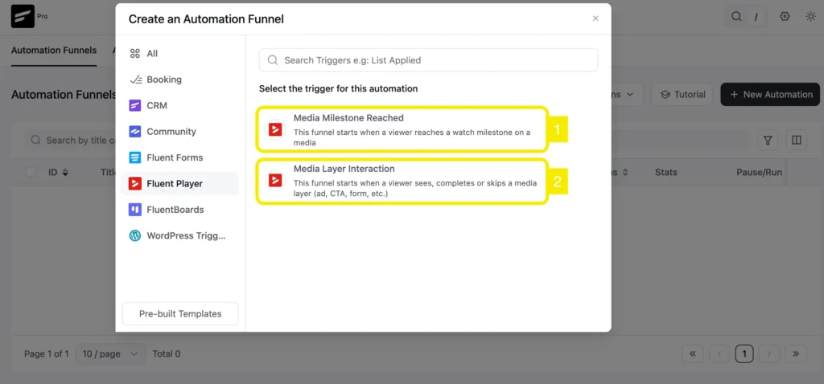
Task: Open the column settings icon
Action: [x=796, y=140]
